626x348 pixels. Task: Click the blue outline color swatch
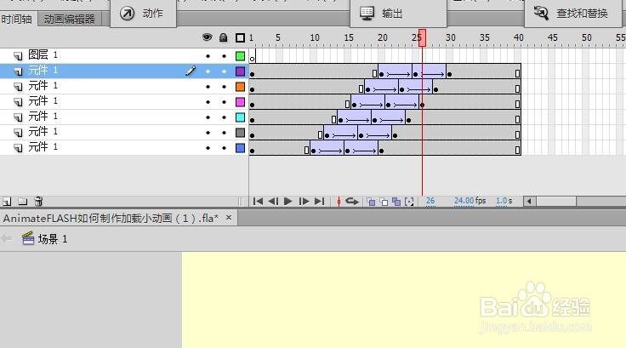click(240, 148)
